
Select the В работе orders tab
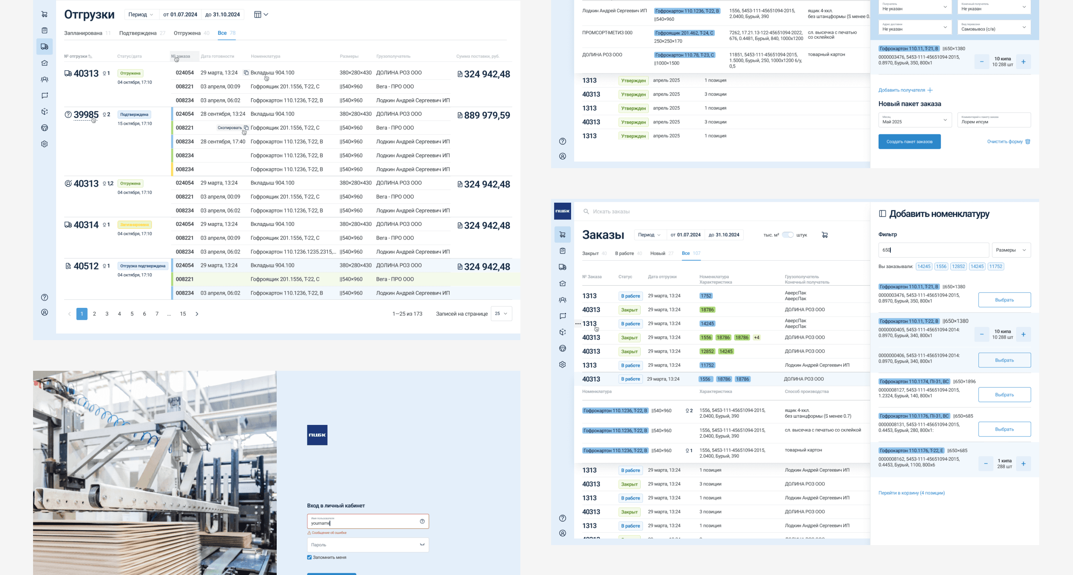624,253
